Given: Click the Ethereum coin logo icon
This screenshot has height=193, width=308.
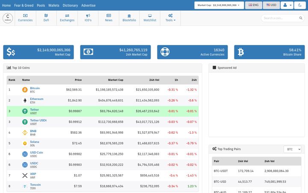Looking at the screenshot, I should tap(25, 100).
